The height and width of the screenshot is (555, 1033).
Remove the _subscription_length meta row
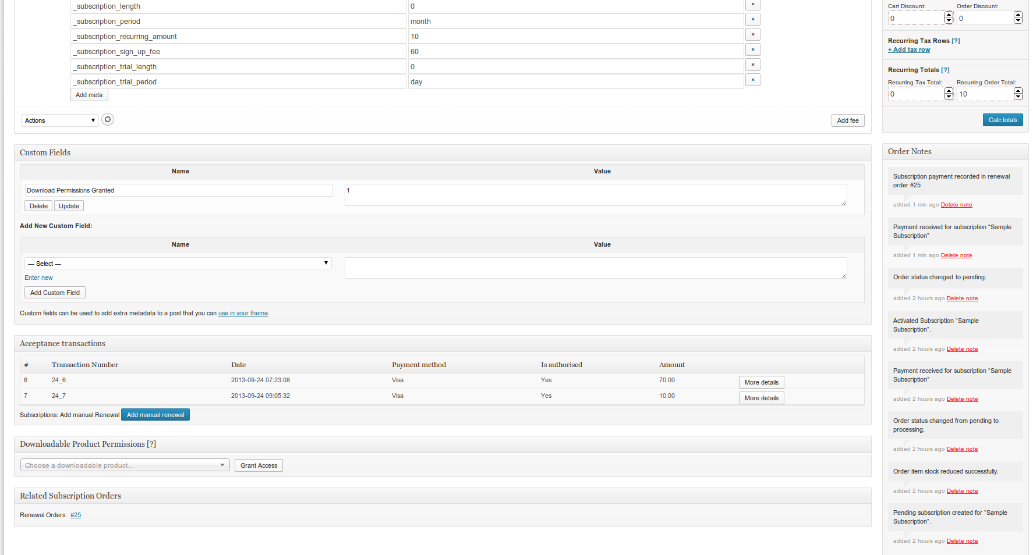pyautogui.click(x=752, y=5)
